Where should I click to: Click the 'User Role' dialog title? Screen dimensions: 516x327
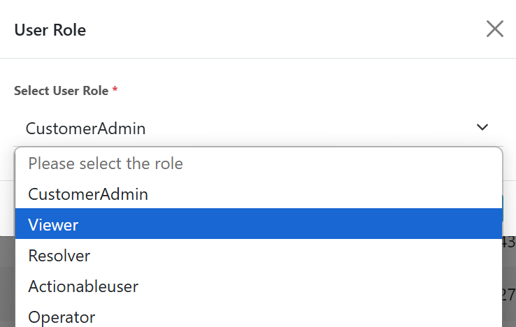[x=50, y=30]
